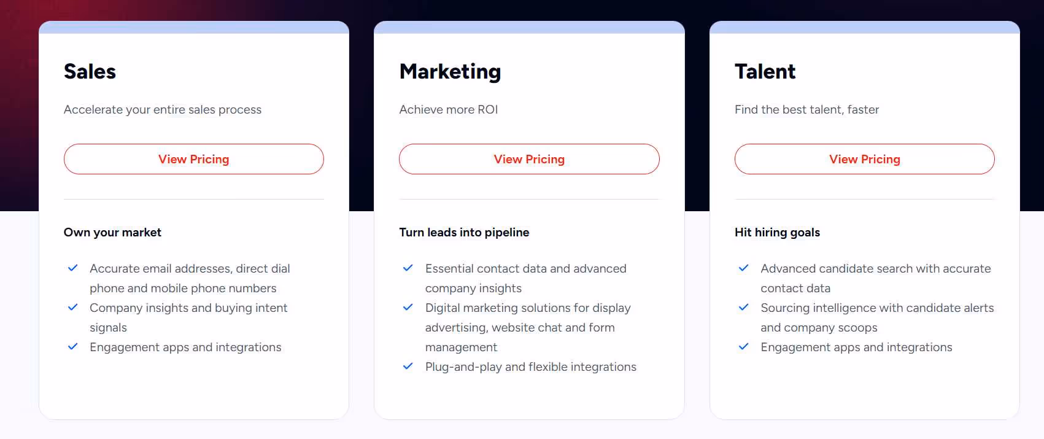Image resolution: width=1044 pixels, height=439 pixels.
Task: Click checkmark beside "Advanced candidate search" item
Action: (743, 268)
